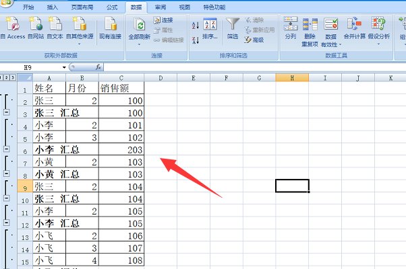Import data from text file (自文本)

pyautogui.click(x=55, y=28)
